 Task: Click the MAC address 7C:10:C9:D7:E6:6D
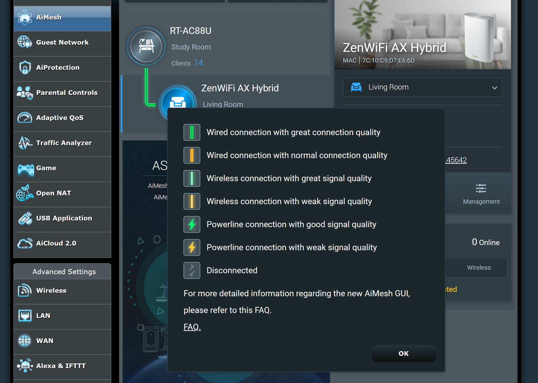388,61
